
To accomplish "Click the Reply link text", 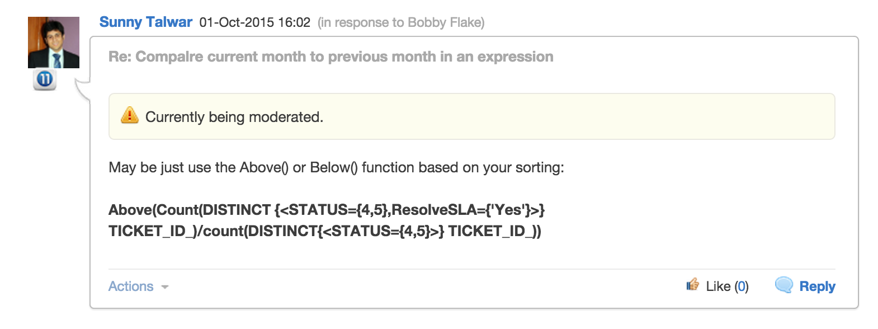I will pos(817,286).
